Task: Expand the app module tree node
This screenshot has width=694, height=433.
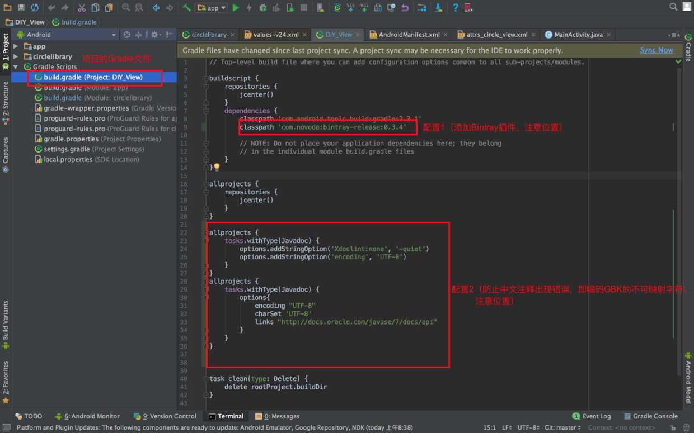Action: coord(16,46)
